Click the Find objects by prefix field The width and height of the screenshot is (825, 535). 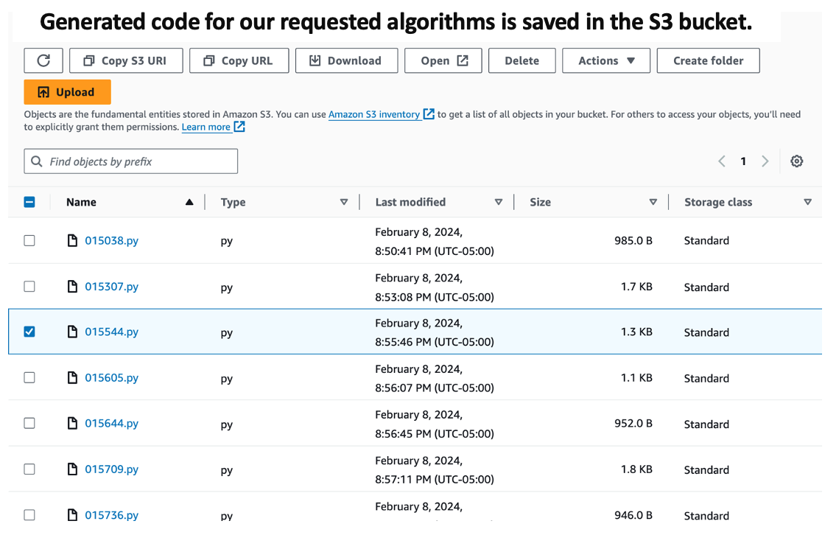[131, 161]
